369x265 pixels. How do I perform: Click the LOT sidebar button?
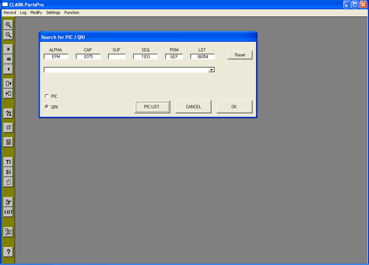click(8, 212)
